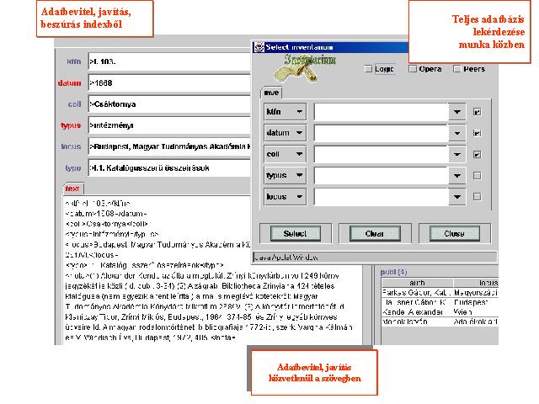Image resolution: width=539 pixels, height=404 pixels.
Task: Switch to the text tab in main window
Action: coord(72,189)
